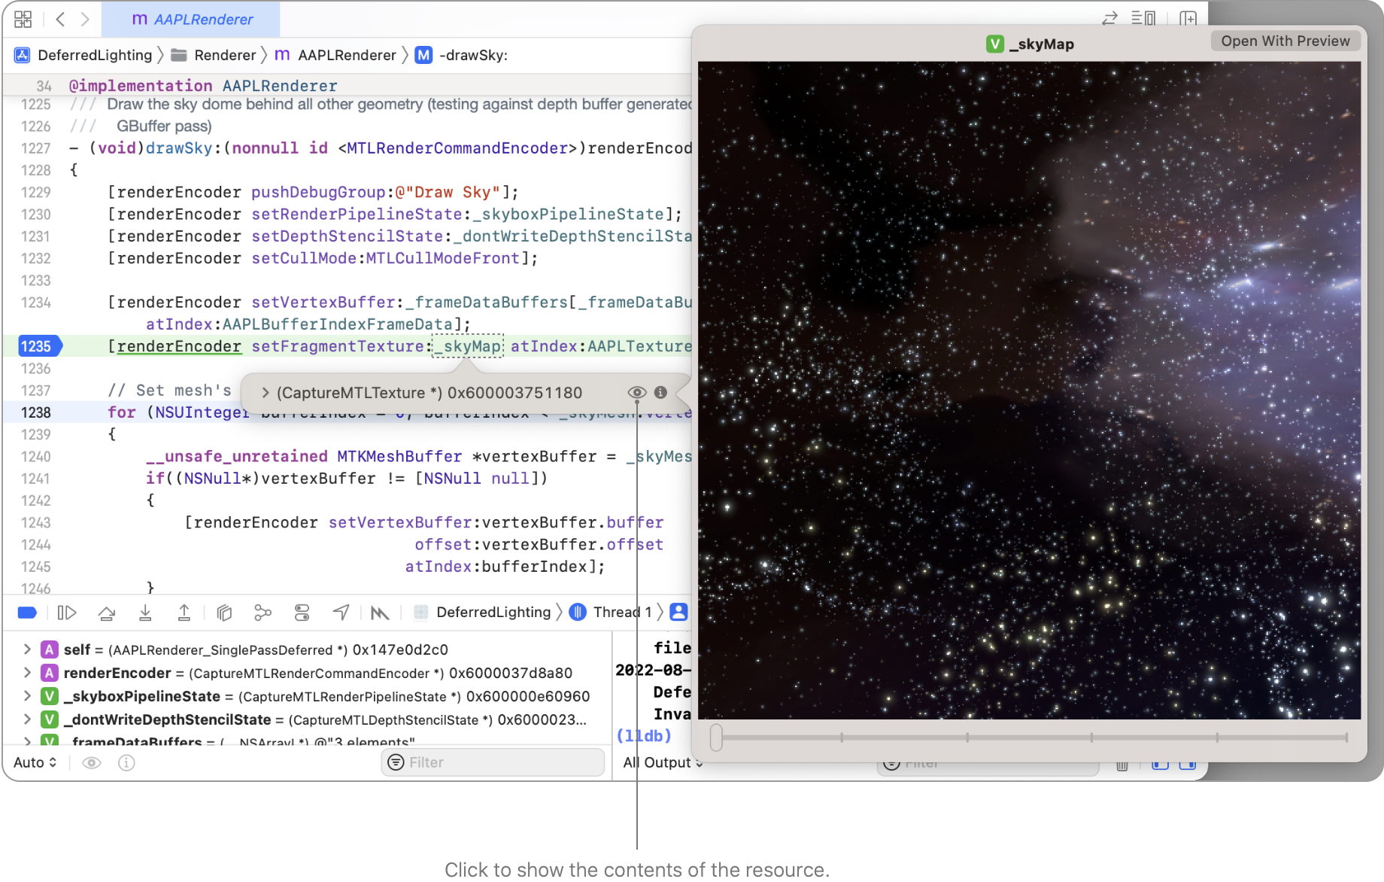Open the Debug View Hierarchy tool

click(223, 612)
